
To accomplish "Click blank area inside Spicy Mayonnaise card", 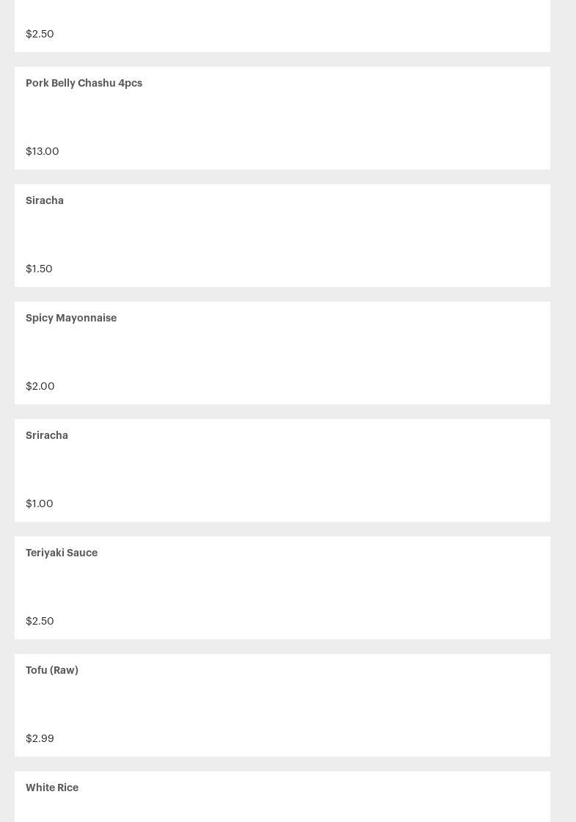I will [282, 352].
